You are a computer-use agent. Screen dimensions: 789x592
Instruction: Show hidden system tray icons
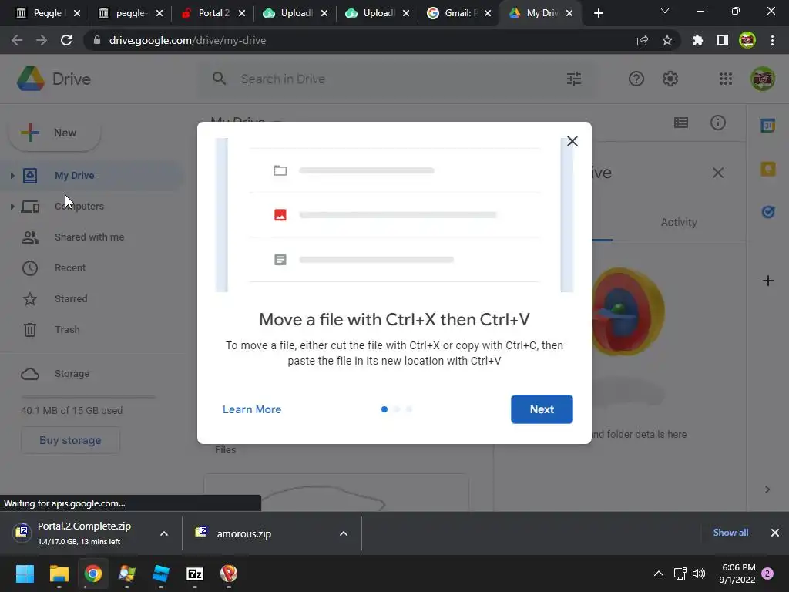(658, 573)
